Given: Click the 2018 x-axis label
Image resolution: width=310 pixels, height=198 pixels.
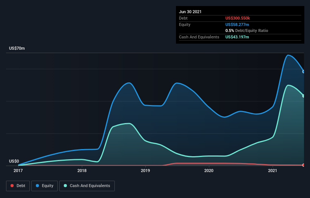Looking at the screenshot, I should click(82, 171).
